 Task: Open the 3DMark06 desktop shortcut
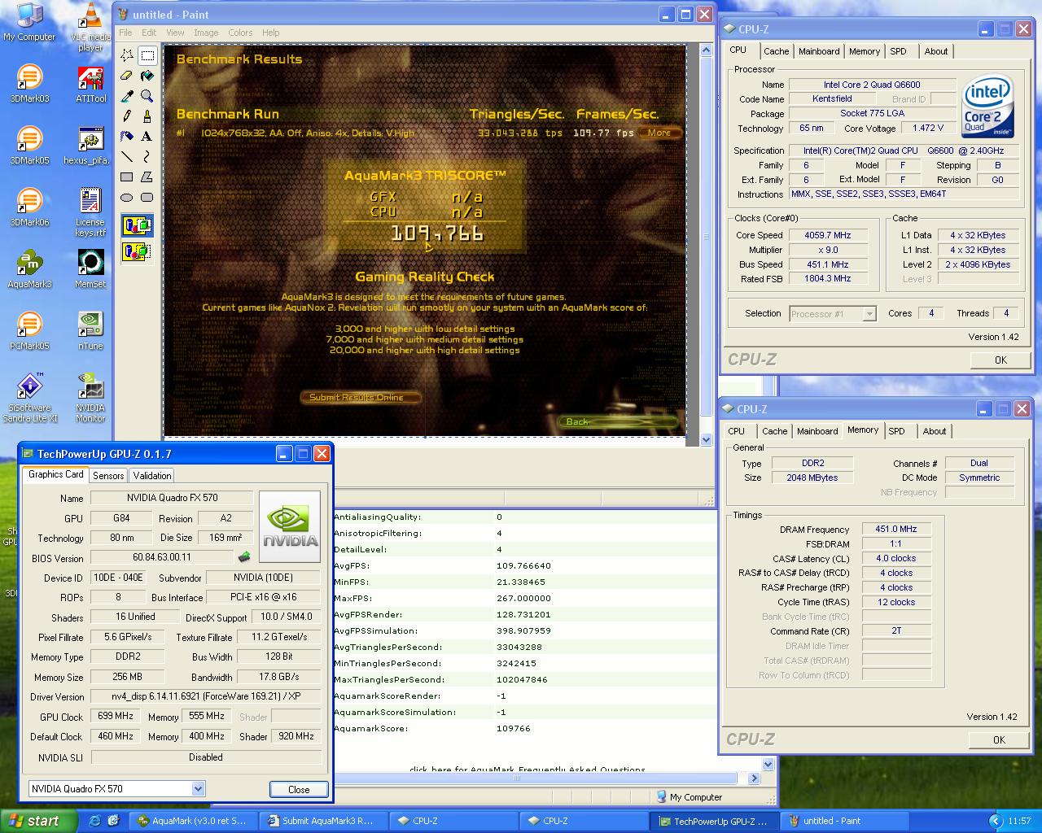29,207
